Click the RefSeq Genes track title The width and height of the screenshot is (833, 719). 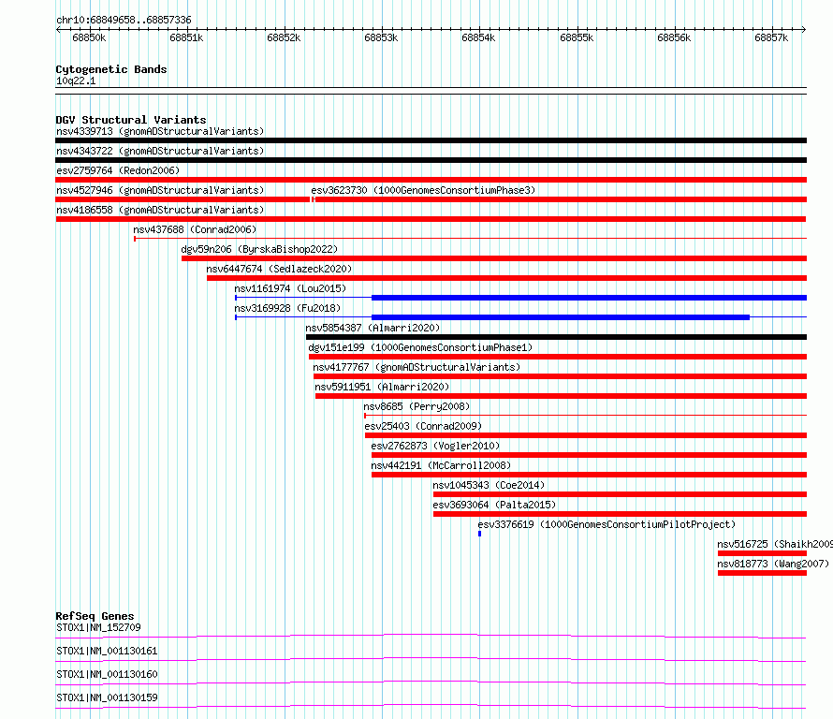tap(95, 616)
